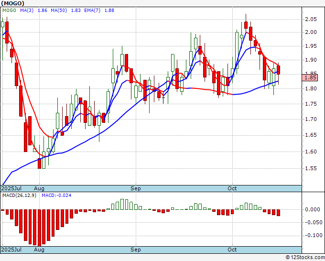This screenshot has width=325, height=261.
Task: Click the EMA(7) indicator label
Action: coord(92,11)
